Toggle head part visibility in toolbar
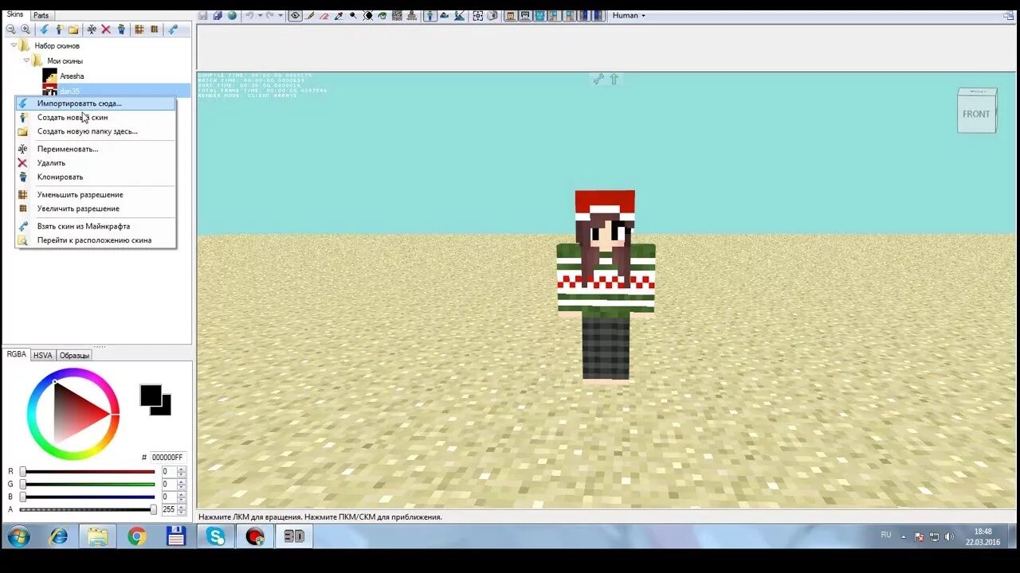 [x=510, y=15]
